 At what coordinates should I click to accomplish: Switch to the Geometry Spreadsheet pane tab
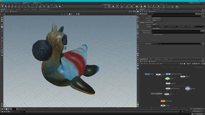43,9
